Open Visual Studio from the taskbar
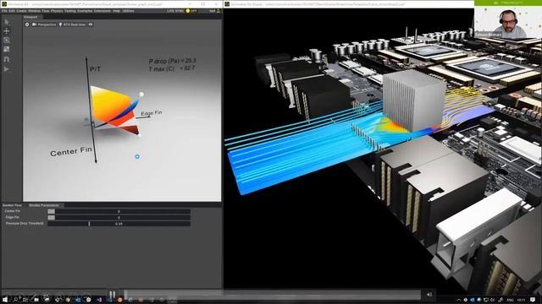The height and width of the screenshot is (304, 542). (99, 300)
